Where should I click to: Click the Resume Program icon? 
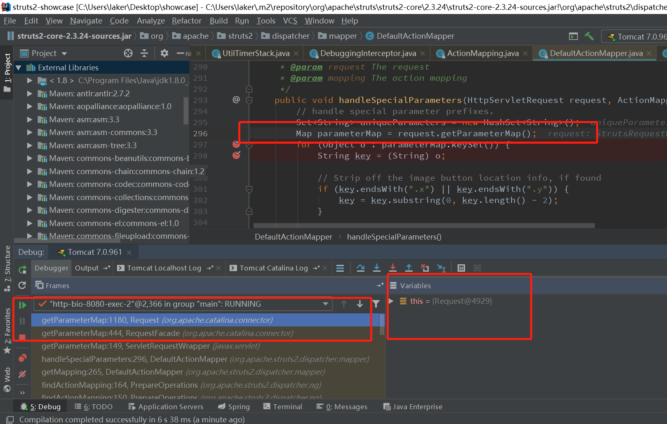coord(23,305)
